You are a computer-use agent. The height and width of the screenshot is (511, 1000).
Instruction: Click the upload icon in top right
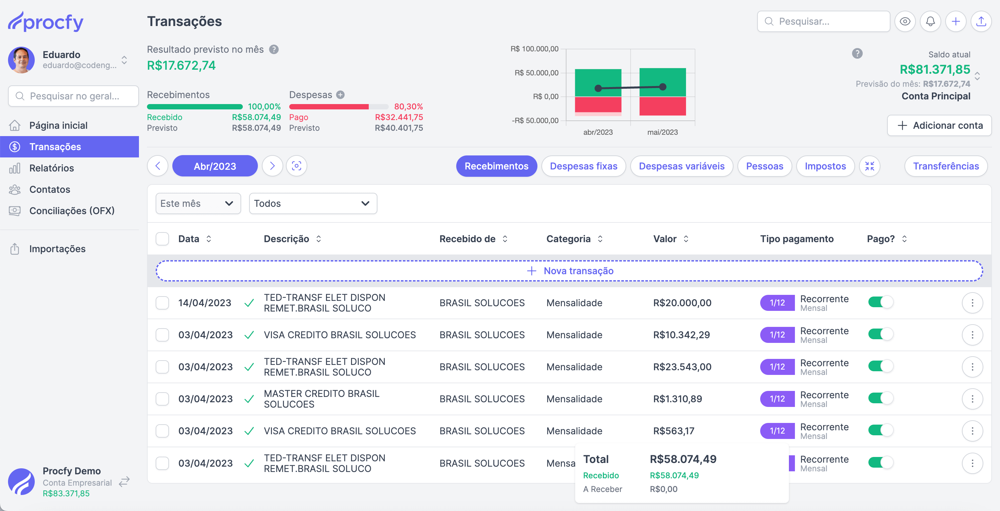pyautogui.click(x=981, y=21)
